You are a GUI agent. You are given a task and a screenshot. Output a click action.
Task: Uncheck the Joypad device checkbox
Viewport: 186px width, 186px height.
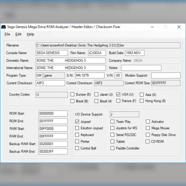pos(77,122)
